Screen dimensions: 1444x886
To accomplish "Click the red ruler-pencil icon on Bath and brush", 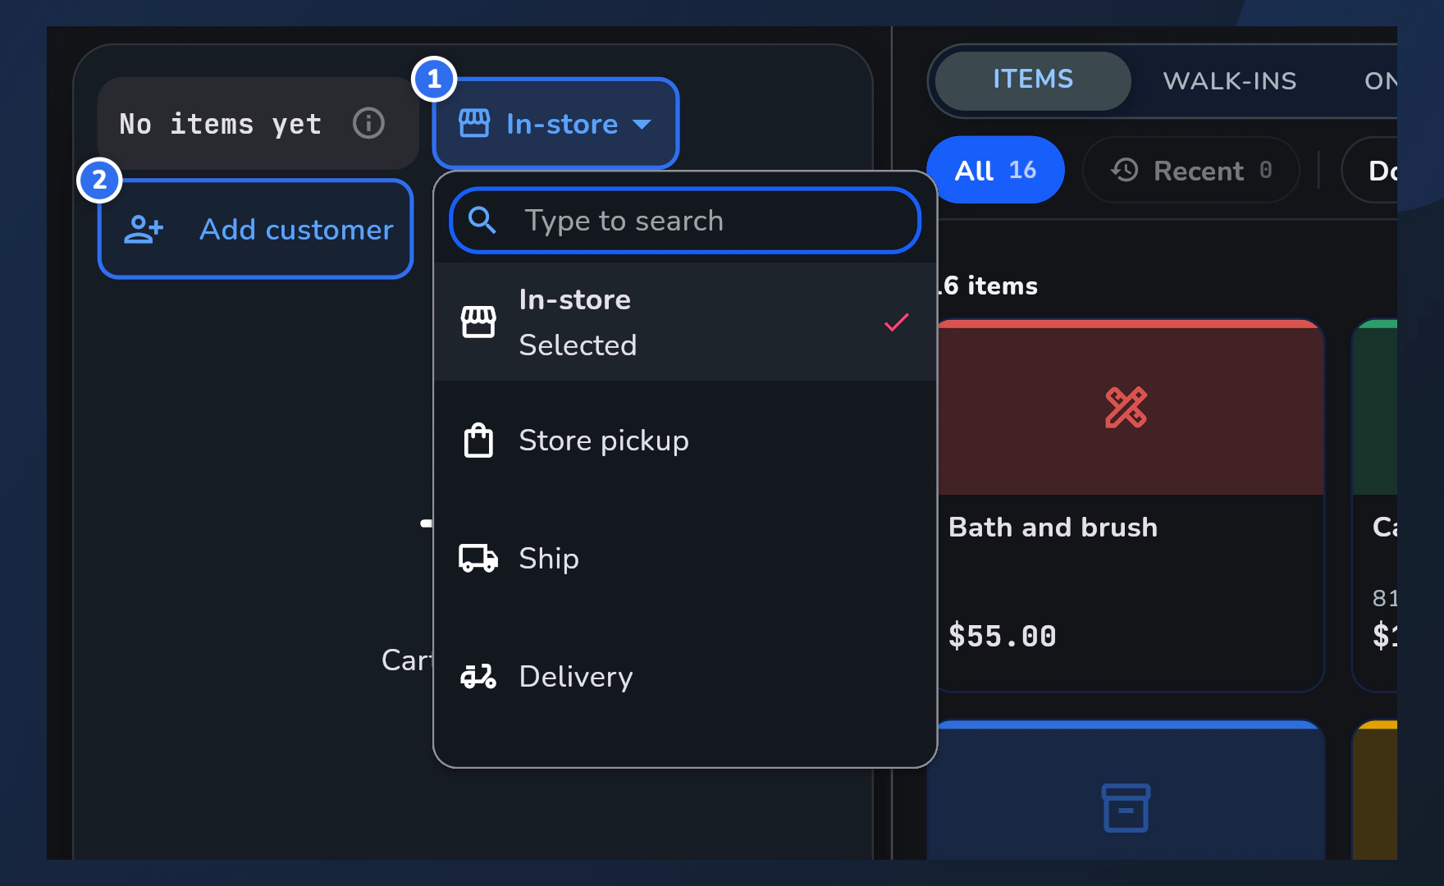I will point(1126,408).
